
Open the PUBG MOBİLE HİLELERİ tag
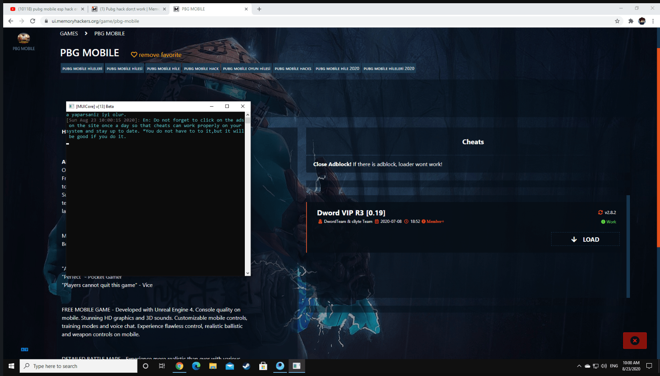point(82,69)
